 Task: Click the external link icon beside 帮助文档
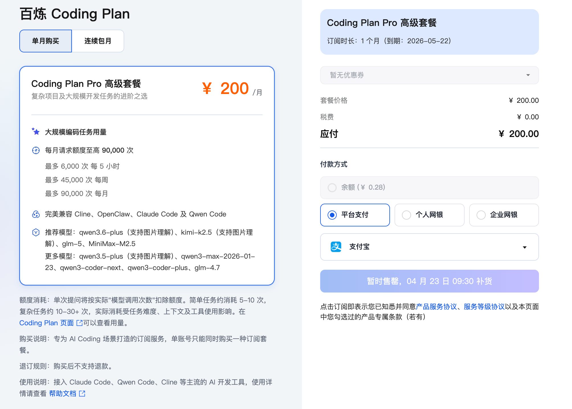(82, 393)
